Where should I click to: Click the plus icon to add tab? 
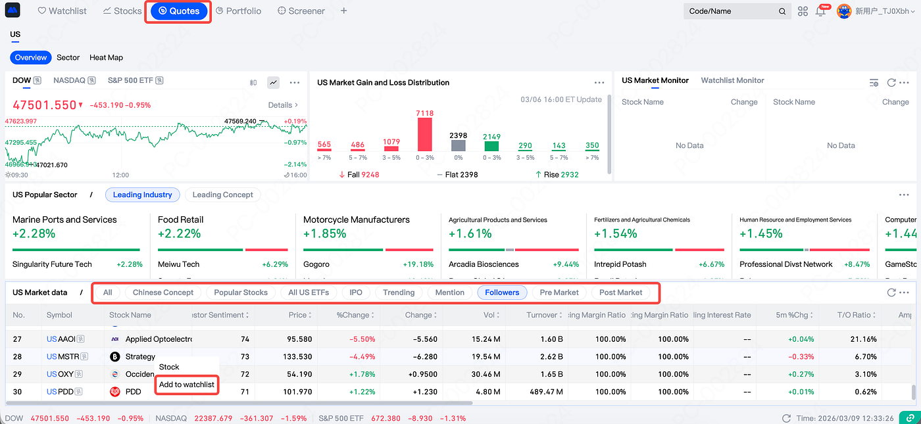pos(343,11)
